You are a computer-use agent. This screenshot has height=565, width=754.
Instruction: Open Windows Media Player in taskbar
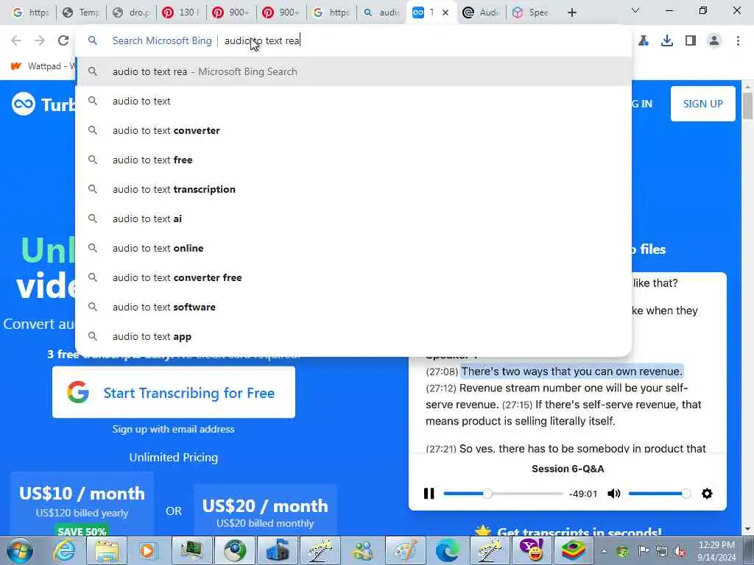148,550
